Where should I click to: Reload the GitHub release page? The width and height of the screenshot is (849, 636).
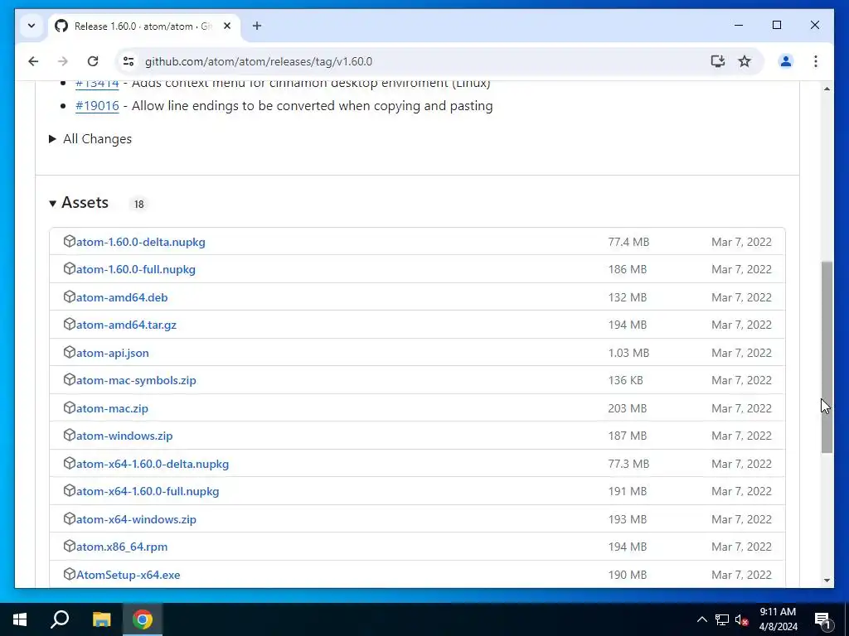93,61
